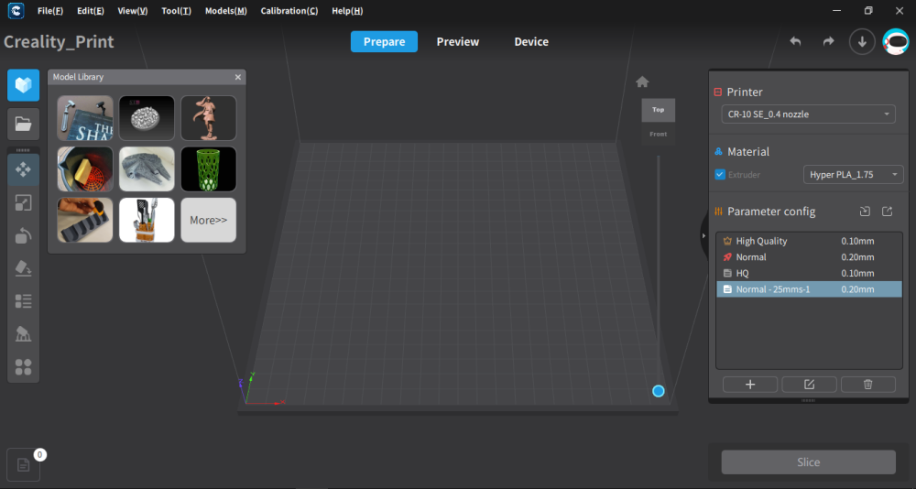The height and width of the screenshot is (489, 916).
Task: Open file with the folder icon
Action: [24, 124]
